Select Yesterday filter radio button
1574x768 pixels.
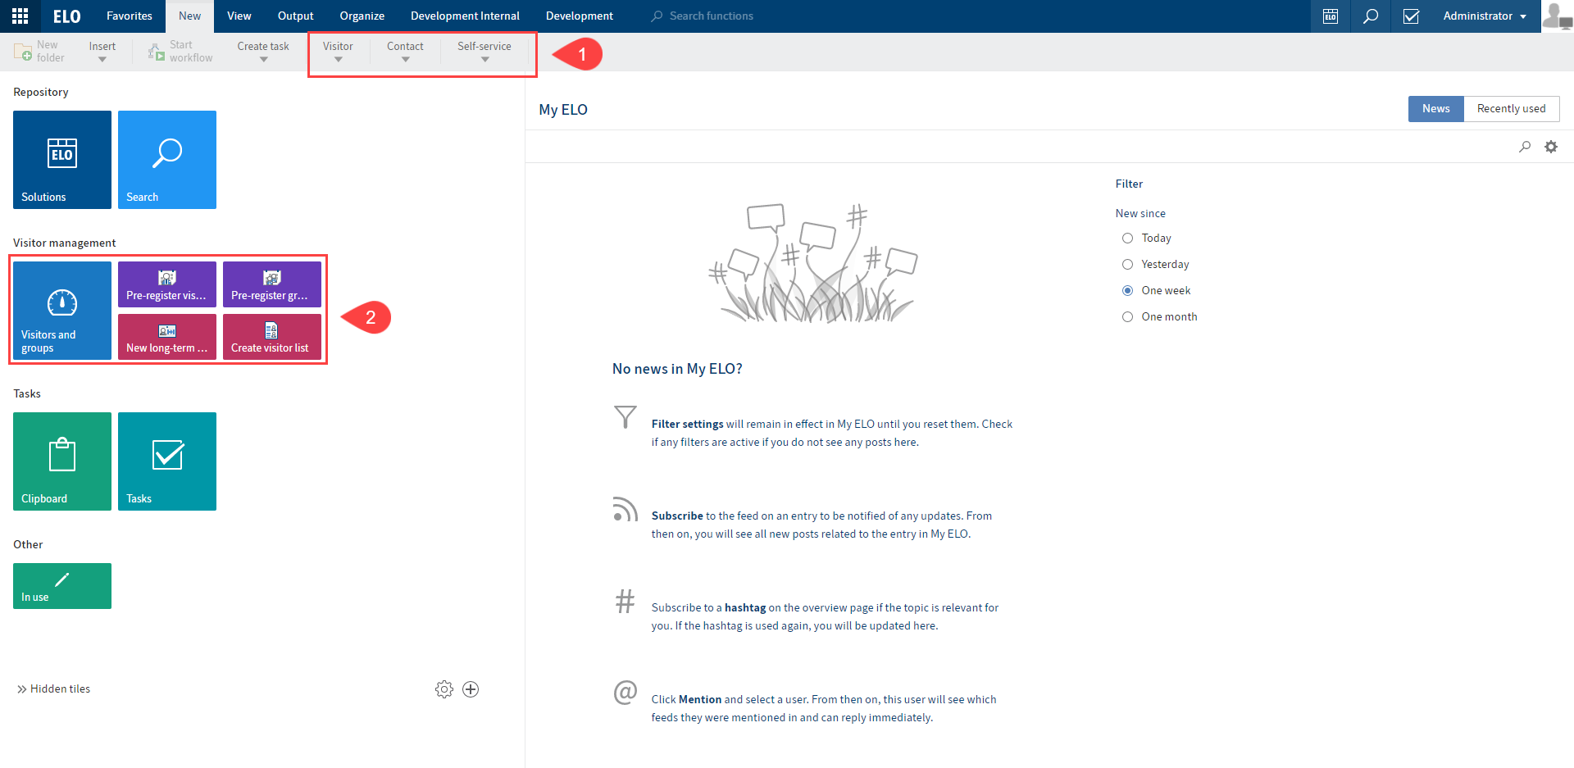click(1128, 265)
